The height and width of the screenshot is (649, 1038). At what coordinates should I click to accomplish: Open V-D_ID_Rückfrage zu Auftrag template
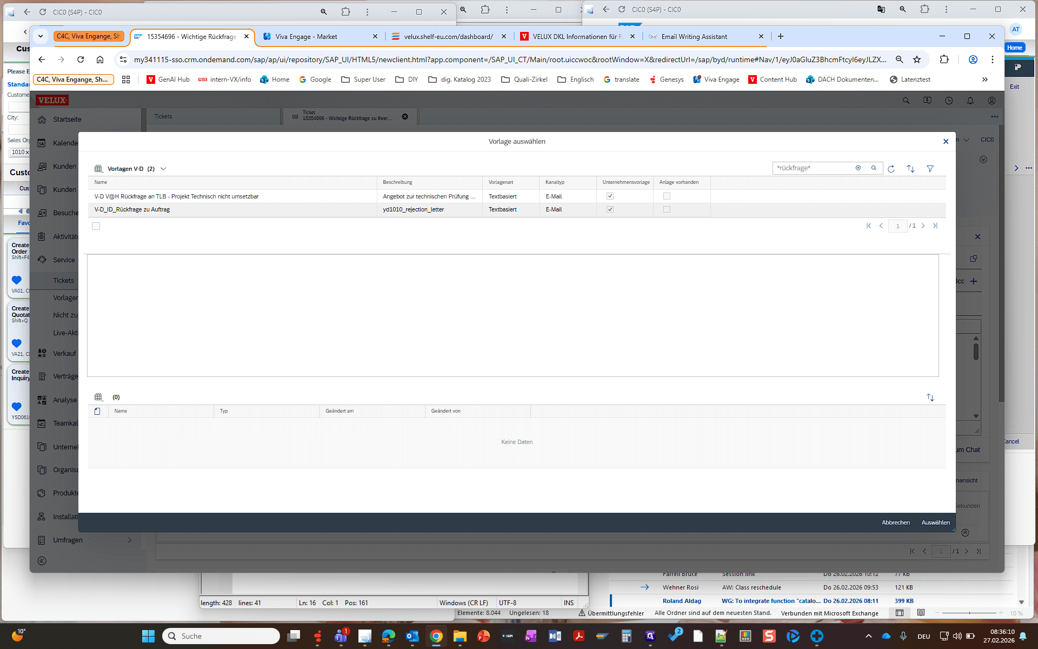[x=132, y=209]
